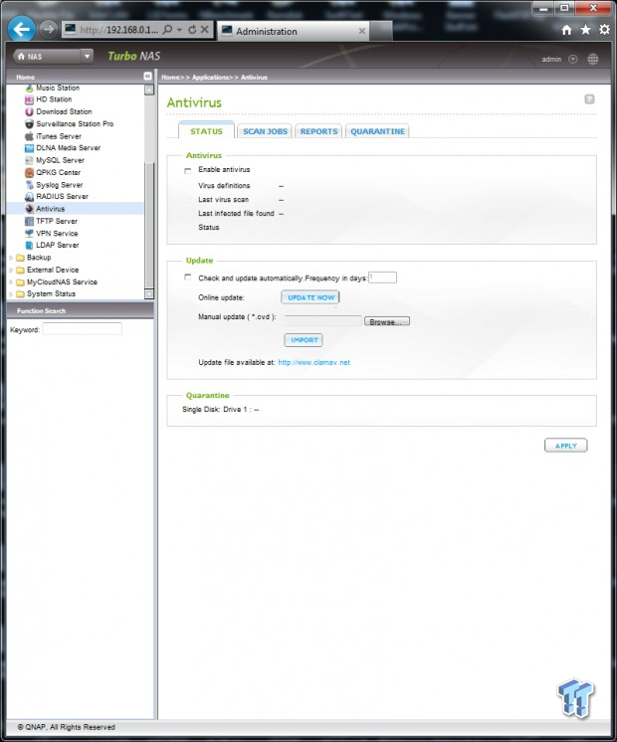The width and height of the screenshot is (617, 742).
Task: Open the help question mark icon
Action: point(589,98)
